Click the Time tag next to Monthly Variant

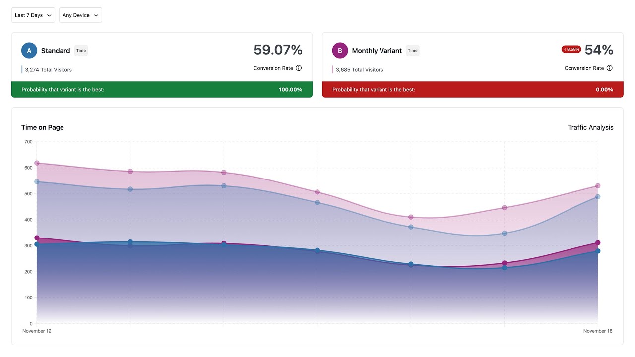(x=412, y=50)
